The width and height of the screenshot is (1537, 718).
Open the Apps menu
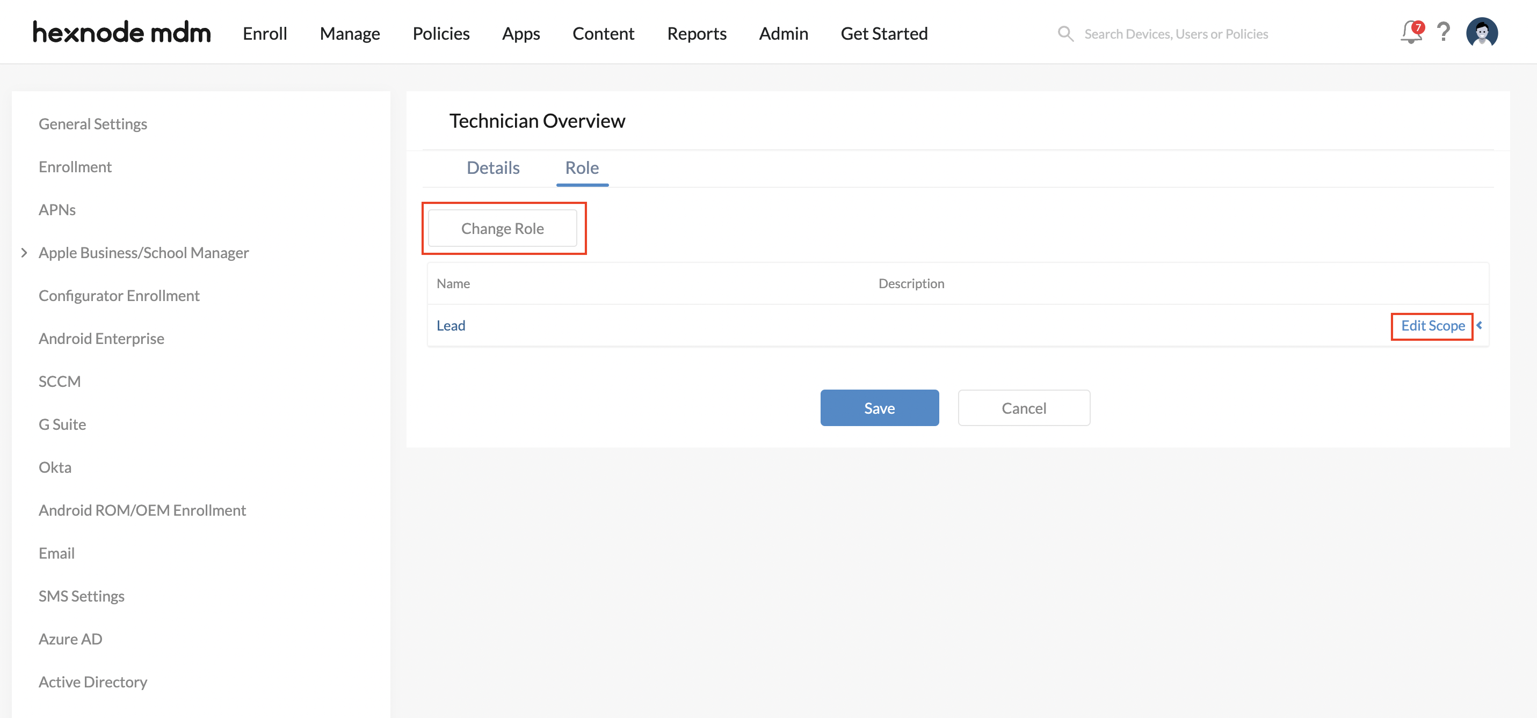click(x=521, y=33)
